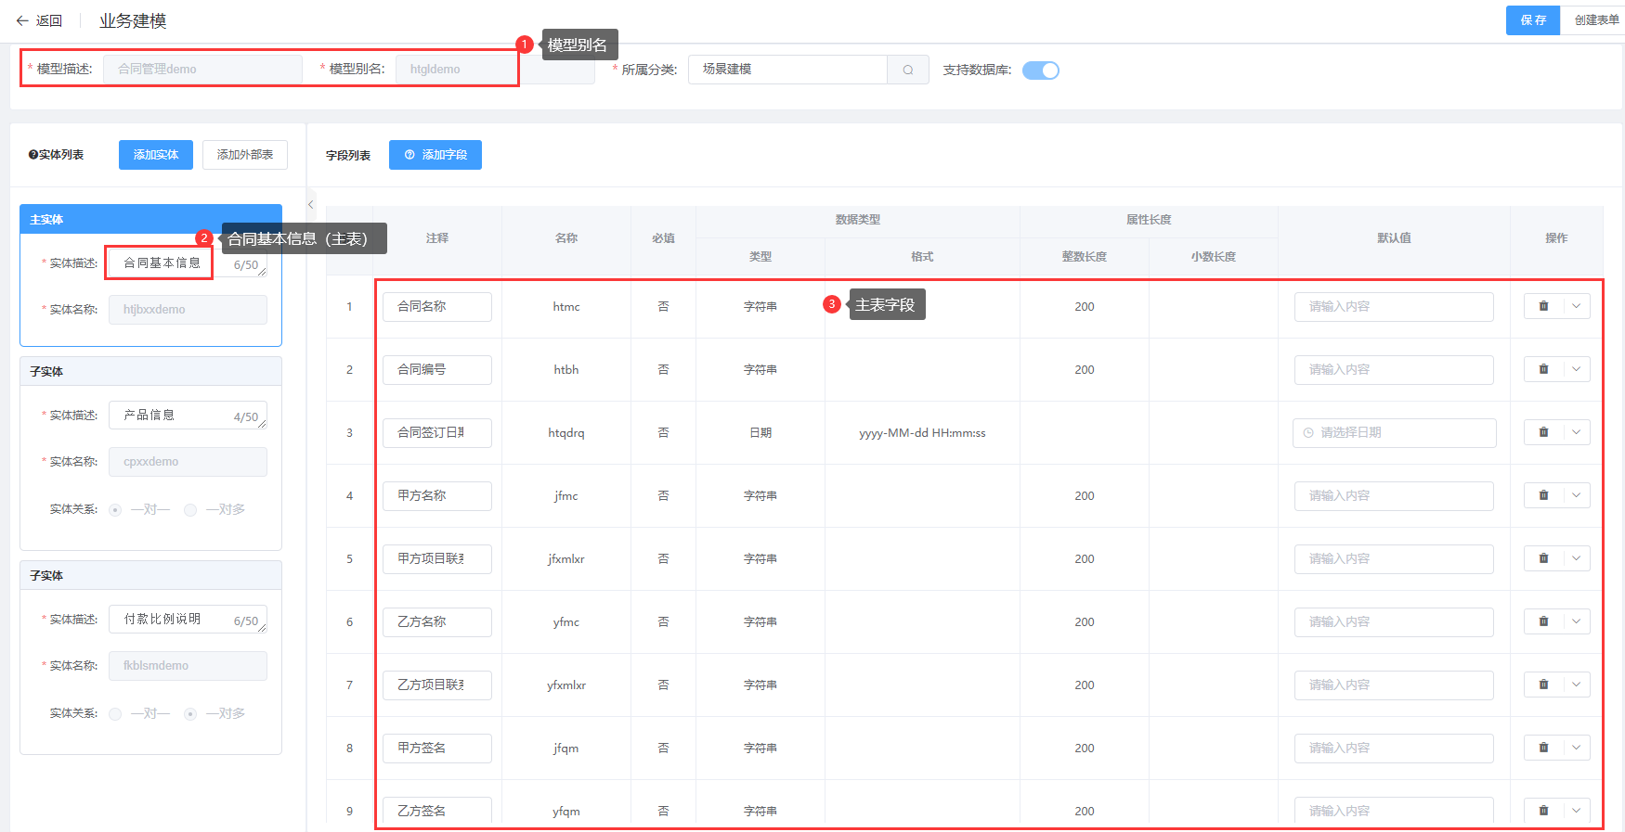Screen dimensions: 1625x832
Task: Click the 保存 button
Action: 1532,20
